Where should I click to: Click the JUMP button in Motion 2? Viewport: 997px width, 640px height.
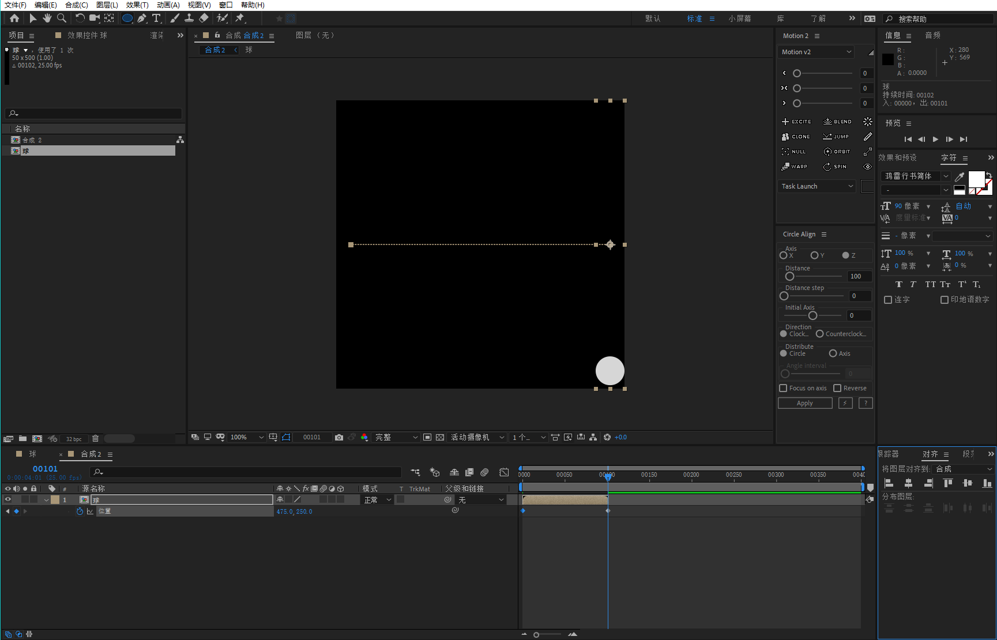(x=836, y=137)
